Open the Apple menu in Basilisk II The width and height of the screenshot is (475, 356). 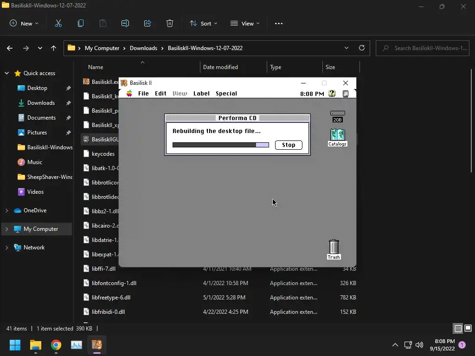pyautogui.click(x=129, y=93)
